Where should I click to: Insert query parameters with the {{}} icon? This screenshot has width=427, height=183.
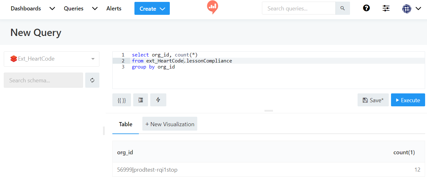[x=122, y=100]
